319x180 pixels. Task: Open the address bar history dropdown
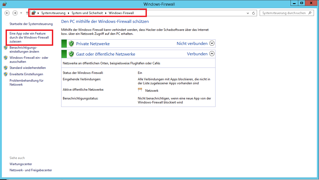point(248,13)
